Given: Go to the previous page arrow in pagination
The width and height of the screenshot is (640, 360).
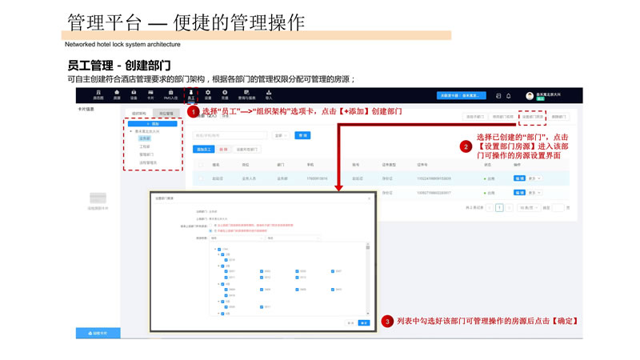Looking at the screenshot, I should 490,208.
